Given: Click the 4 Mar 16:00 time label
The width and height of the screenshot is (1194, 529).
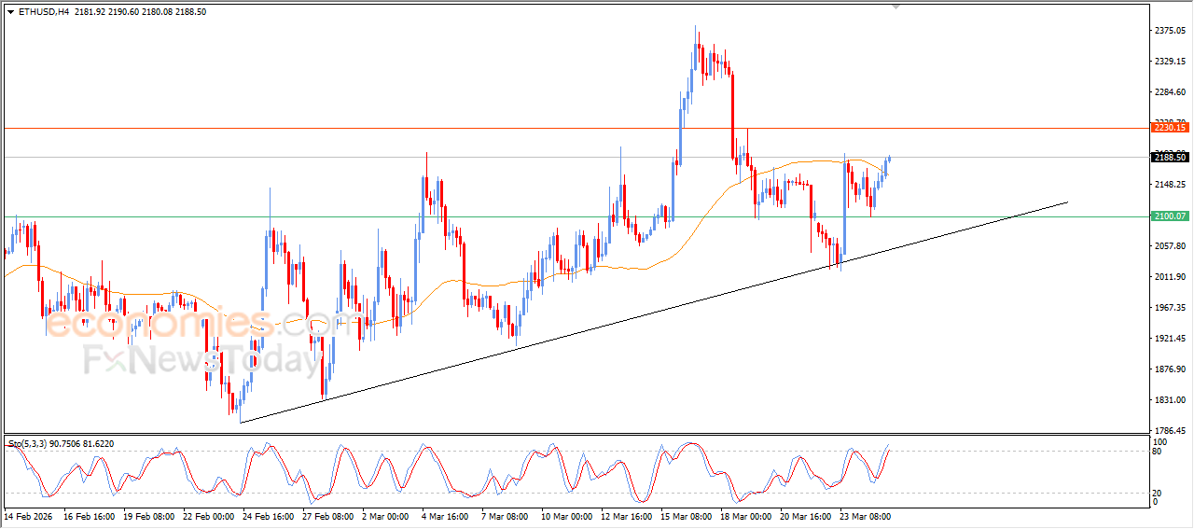Looking at the screenshot, I should (445, 515).
